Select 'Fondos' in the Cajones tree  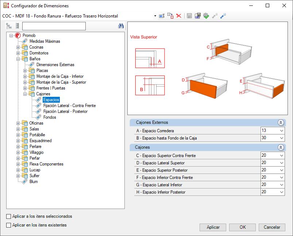(x=50, y=117)
